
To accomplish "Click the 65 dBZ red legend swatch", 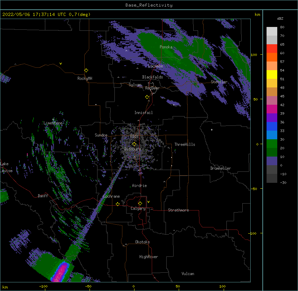I will (x=272, y=49).
